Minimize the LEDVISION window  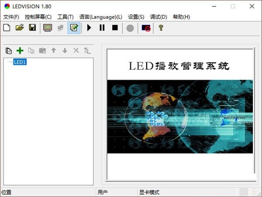coord(214,7)
